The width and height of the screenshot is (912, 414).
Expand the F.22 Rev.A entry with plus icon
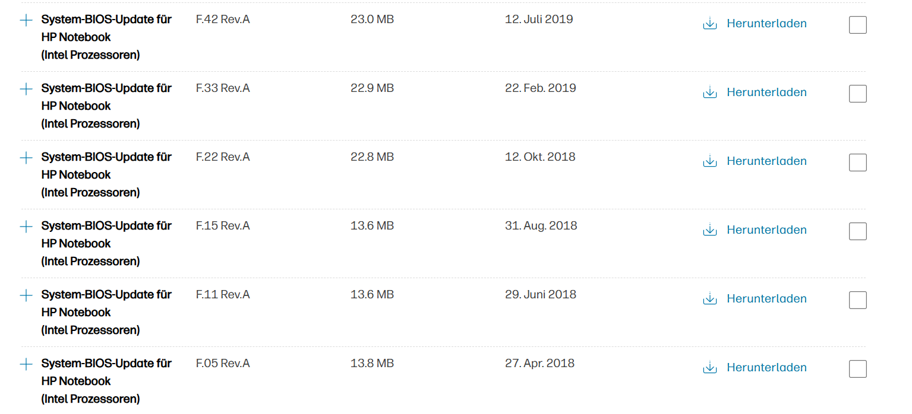coord(26,158)
